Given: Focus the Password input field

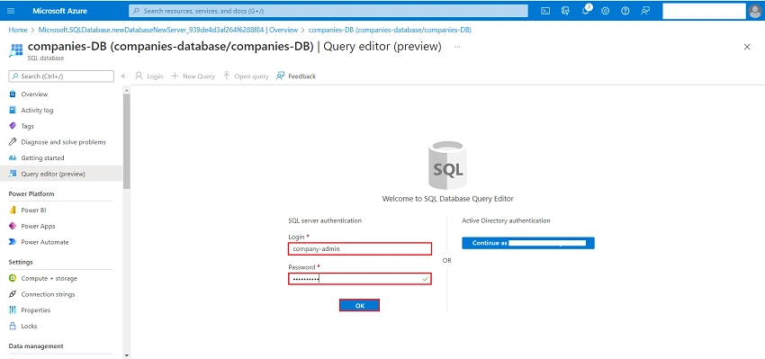Looking at the screenshot, I should point(360,279).
